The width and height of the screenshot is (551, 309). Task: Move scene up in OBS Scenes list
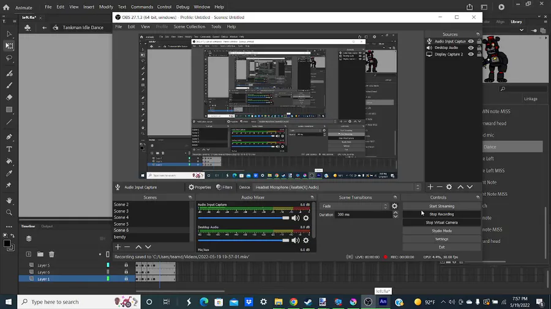click(138, 247)
